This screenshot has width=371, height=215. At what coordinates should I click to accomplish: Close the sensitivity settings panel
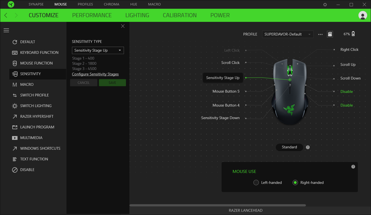coord(123,26)
